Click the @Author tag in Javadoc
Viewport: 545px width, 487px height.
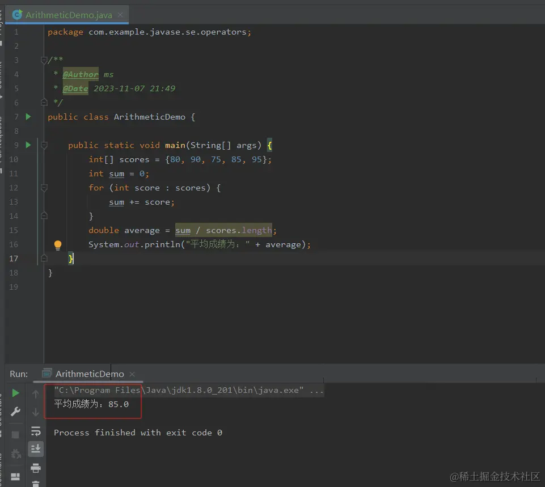(81, 74)
